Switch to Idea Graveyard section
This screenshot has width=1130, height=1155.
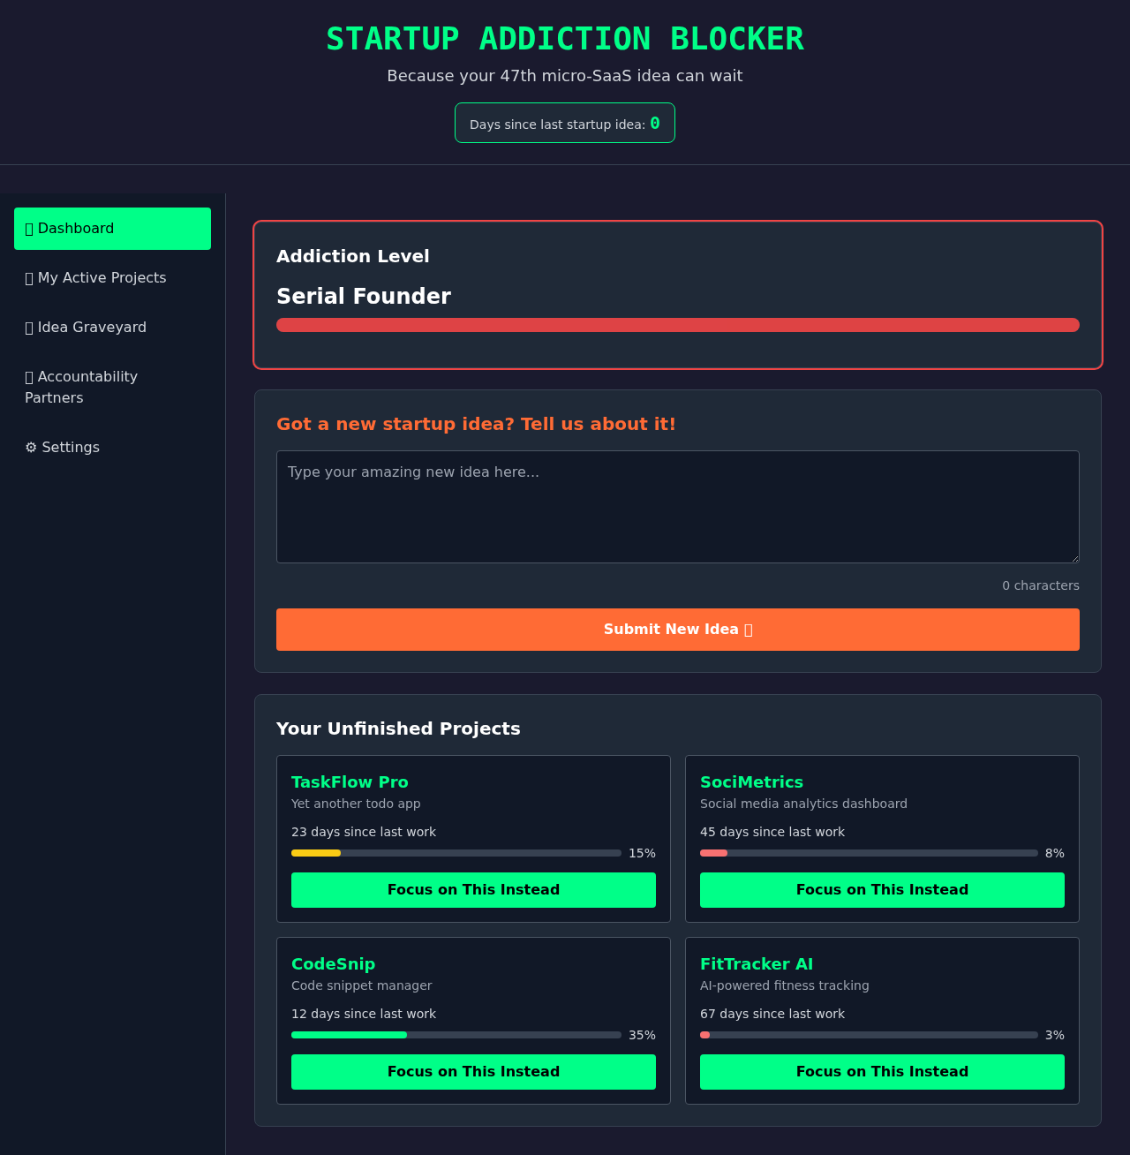pyautogui.click(x=92, y=327)
